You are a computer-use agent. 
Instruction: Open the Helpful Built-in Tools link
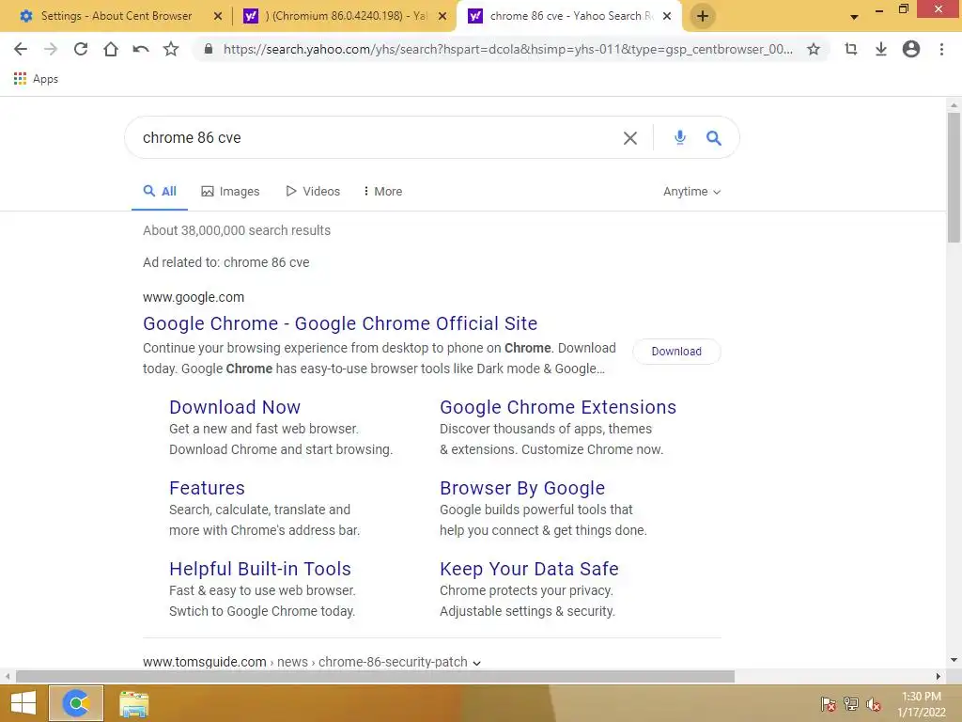260,569
